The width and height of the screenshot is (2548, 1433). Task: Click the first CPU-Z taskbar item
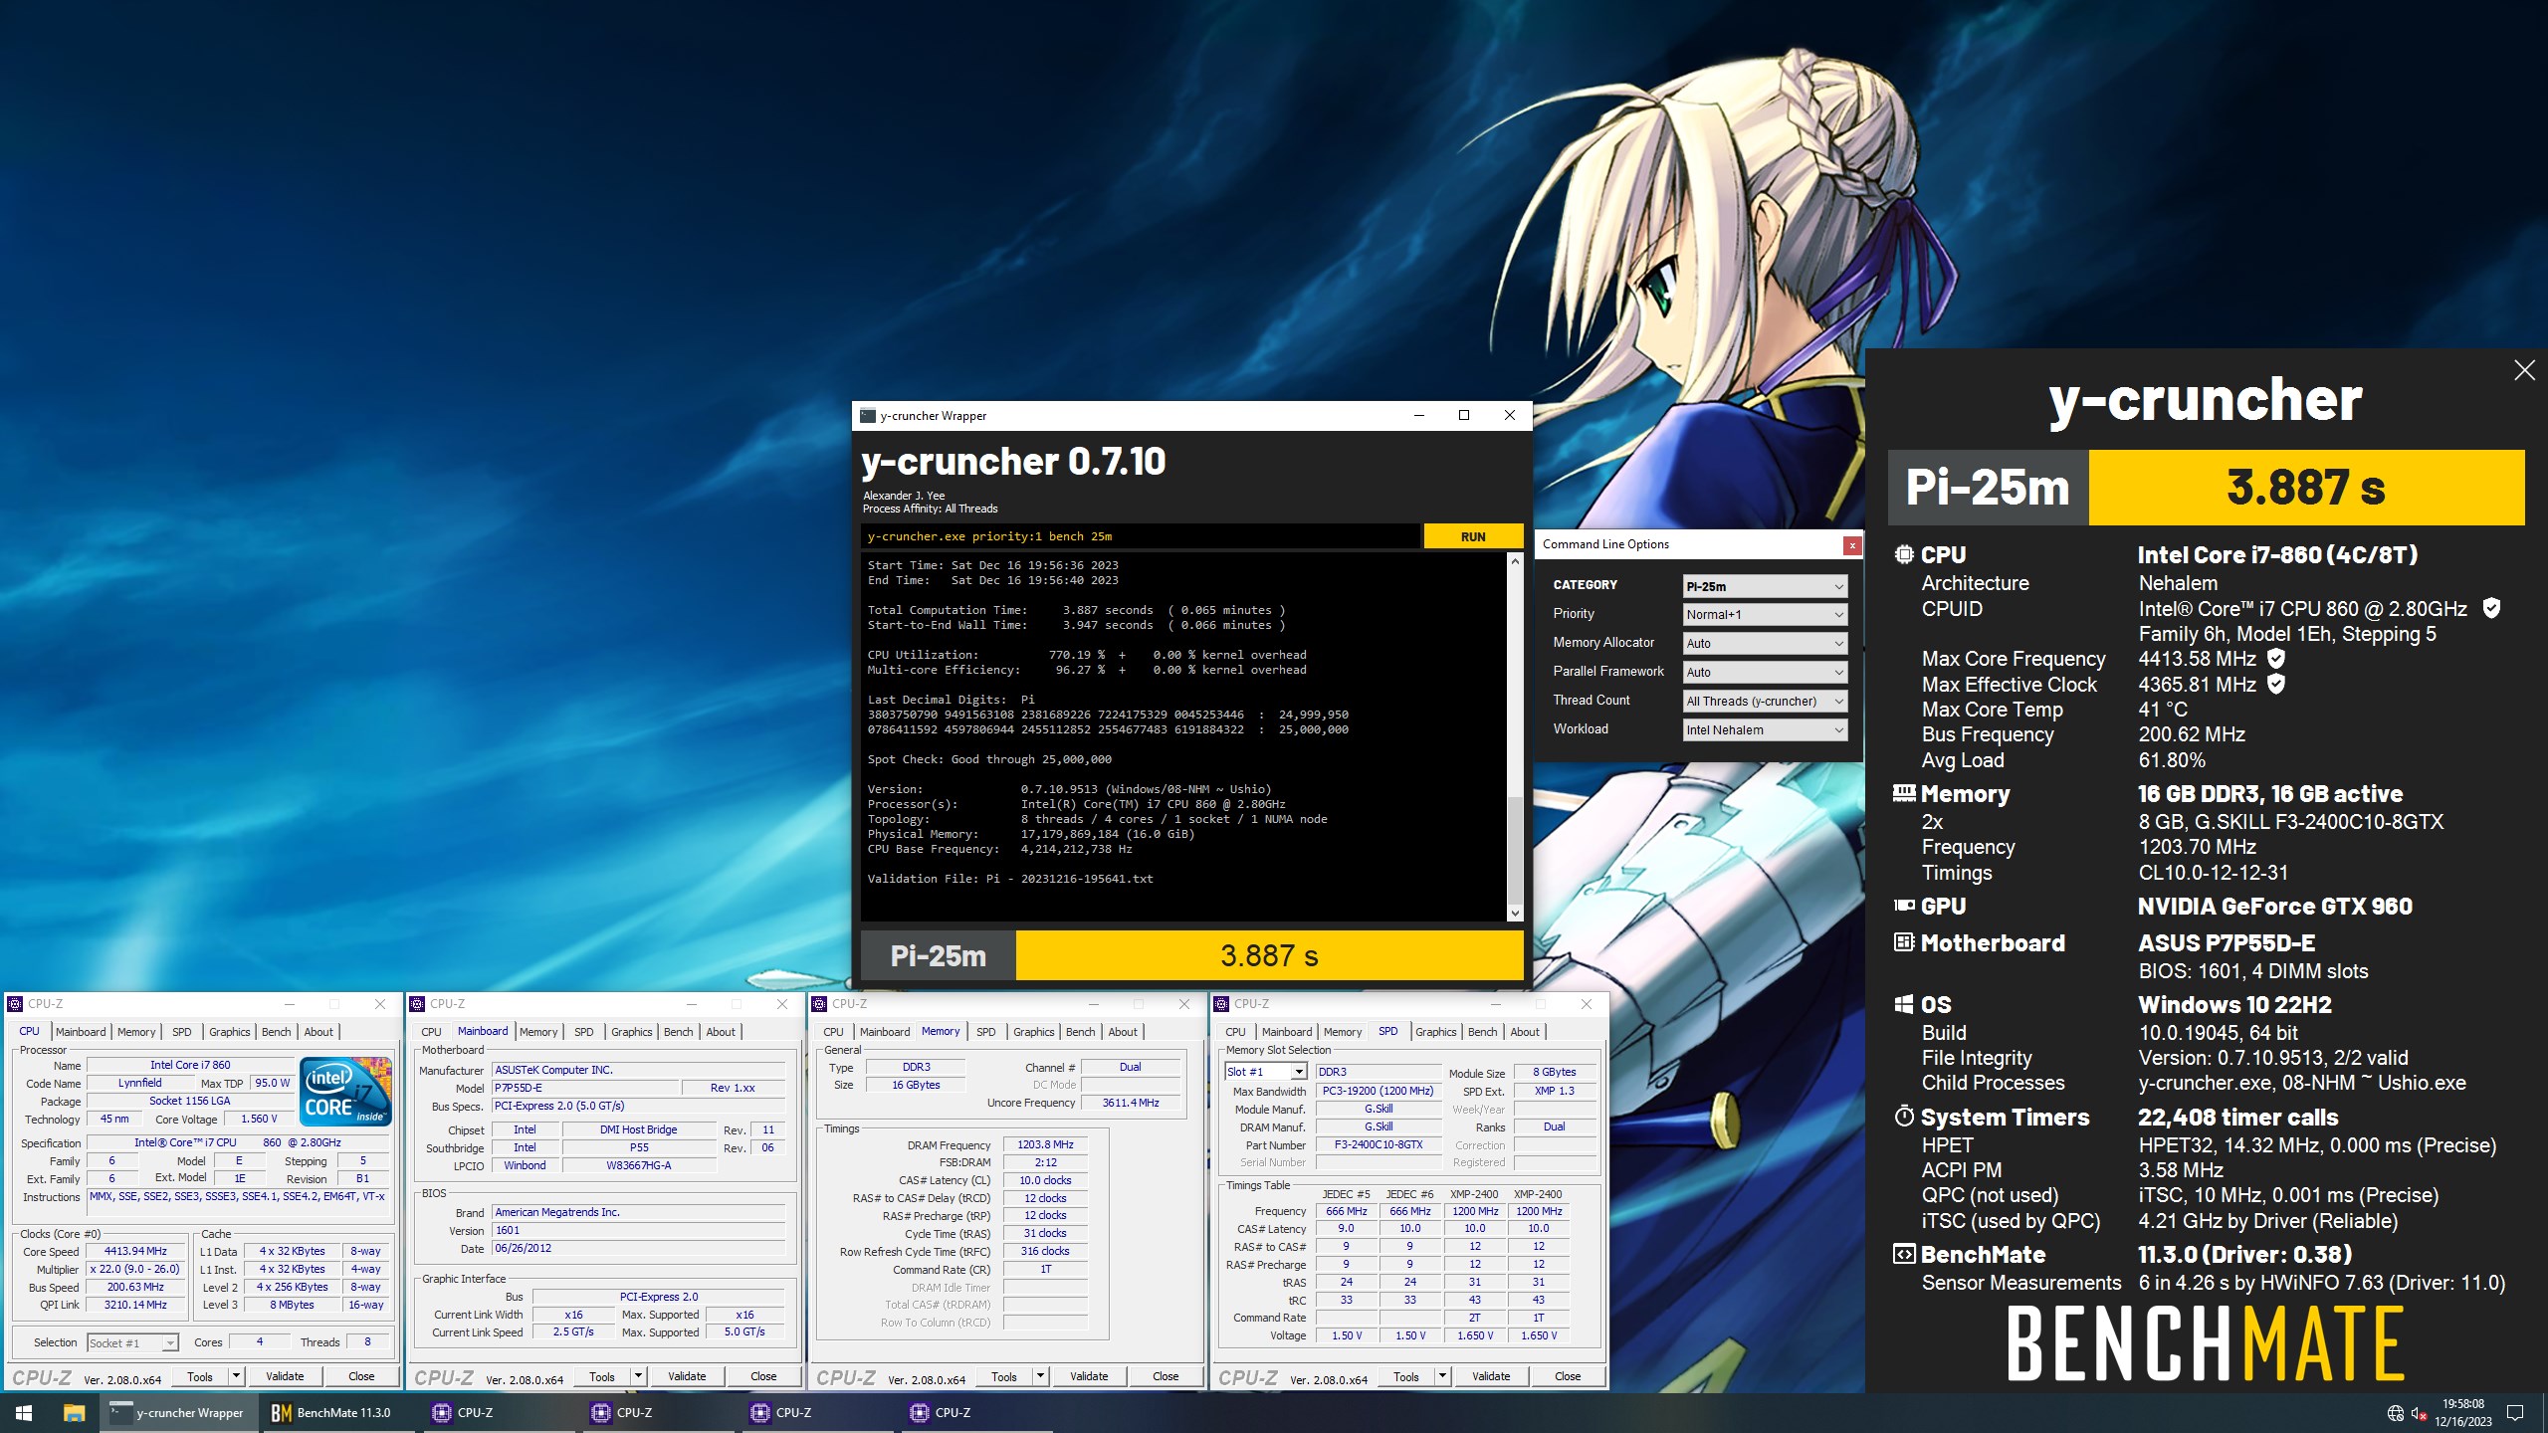click(x=498, y=1413)
